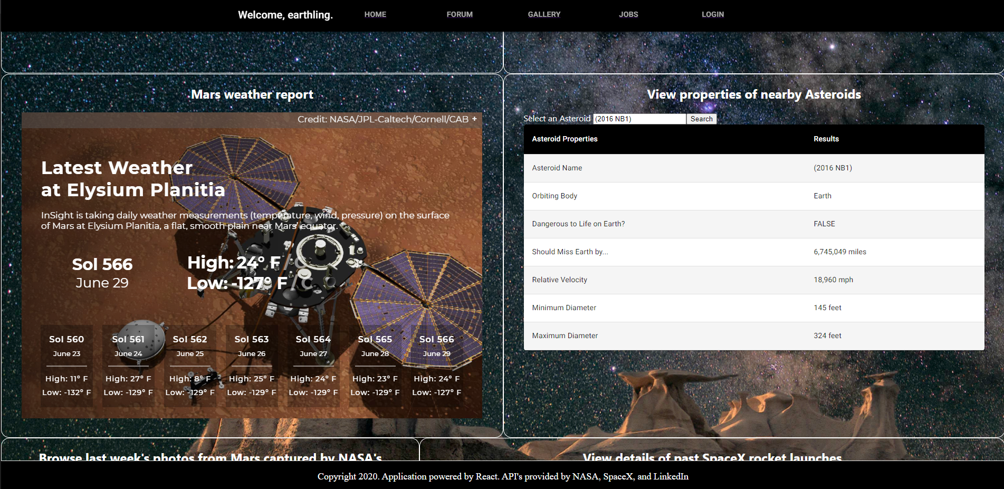
Task: Click the High: 24° F large reading
Action: click(234, 262)
